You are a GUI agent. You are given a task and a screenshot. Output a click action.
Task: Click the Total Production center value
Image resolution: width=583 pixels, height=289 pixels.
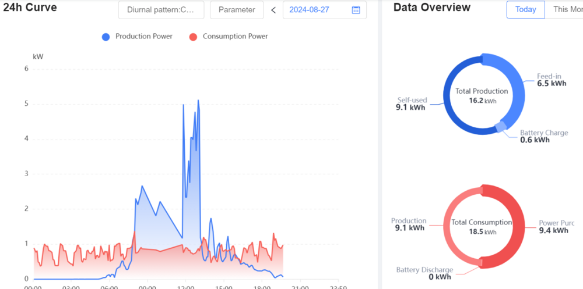click(481, 101)
